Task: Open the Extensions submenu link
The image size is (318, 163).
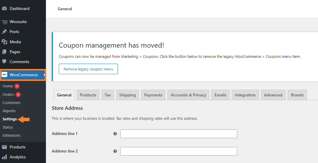Action: pos(11,136)
